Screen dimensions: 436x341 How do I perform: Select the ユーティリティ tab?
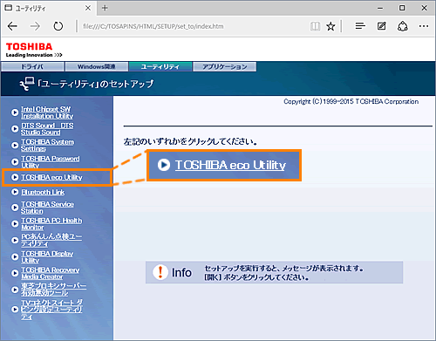tap(160, 66)
